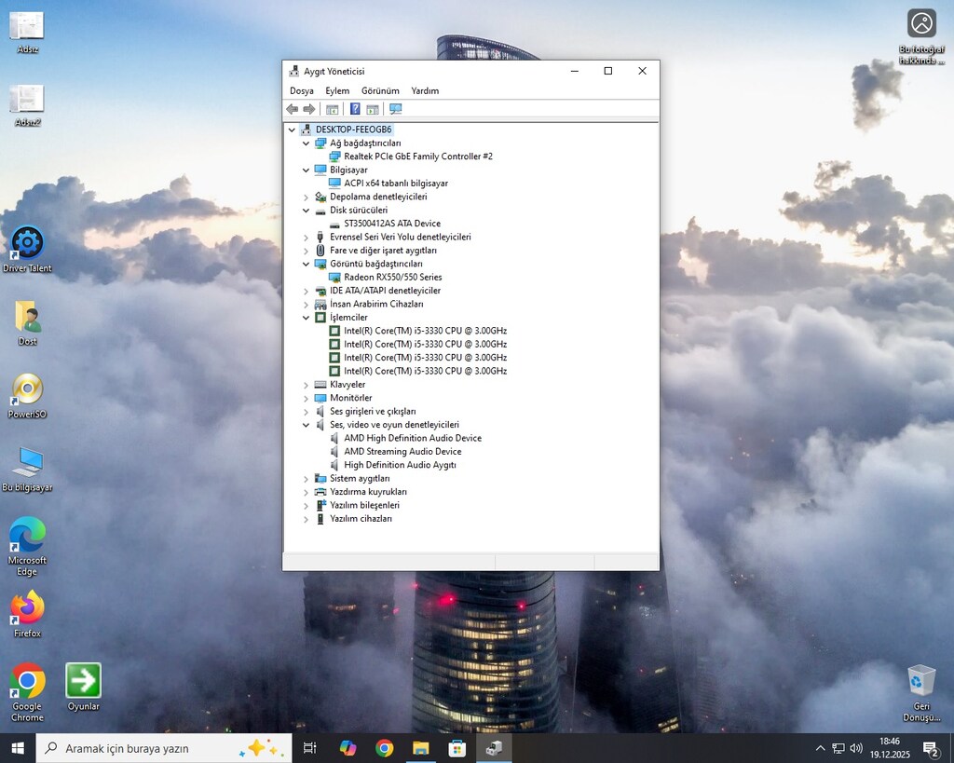Open Microsoft Store from the taskbar
954x763 pixels.
(x=457, y=748)
